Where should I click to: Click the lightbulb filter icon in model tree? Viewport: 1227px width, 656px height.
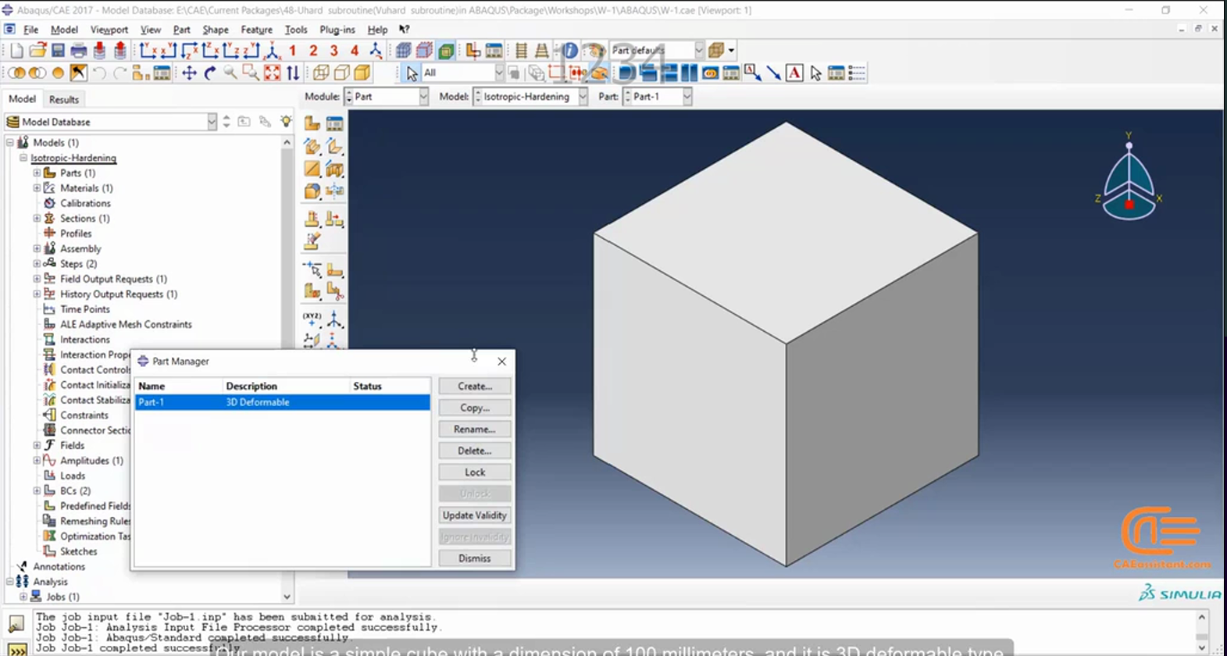point(287,122)
